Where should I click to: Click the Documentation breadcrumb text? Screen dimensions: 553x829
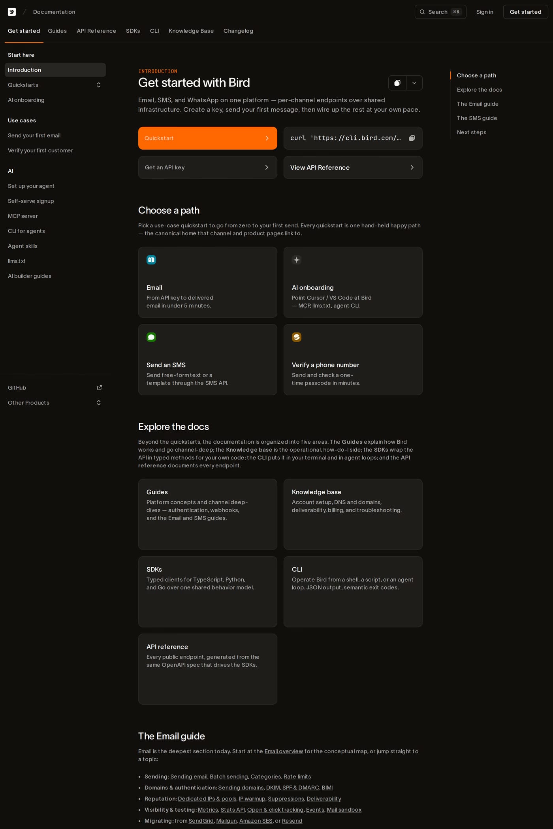point(54,12)
